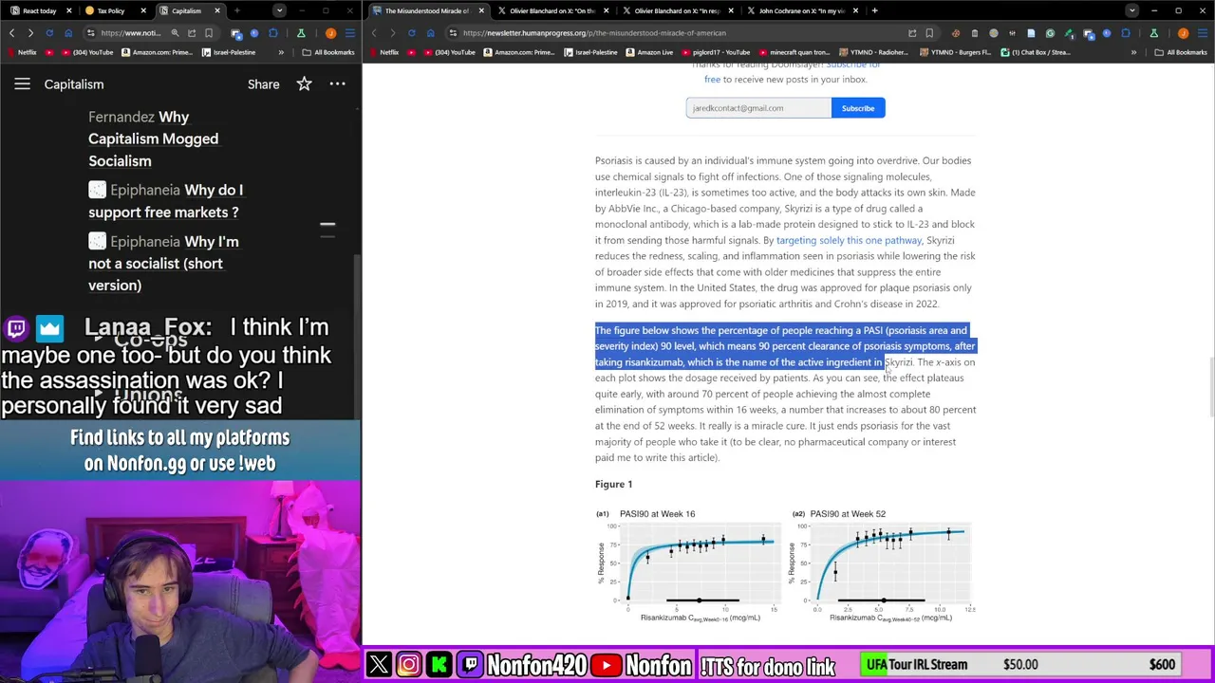Expand hidden bookmarks chevron in the left browser
Screen dimensions: 1215x683
(281, 52)
